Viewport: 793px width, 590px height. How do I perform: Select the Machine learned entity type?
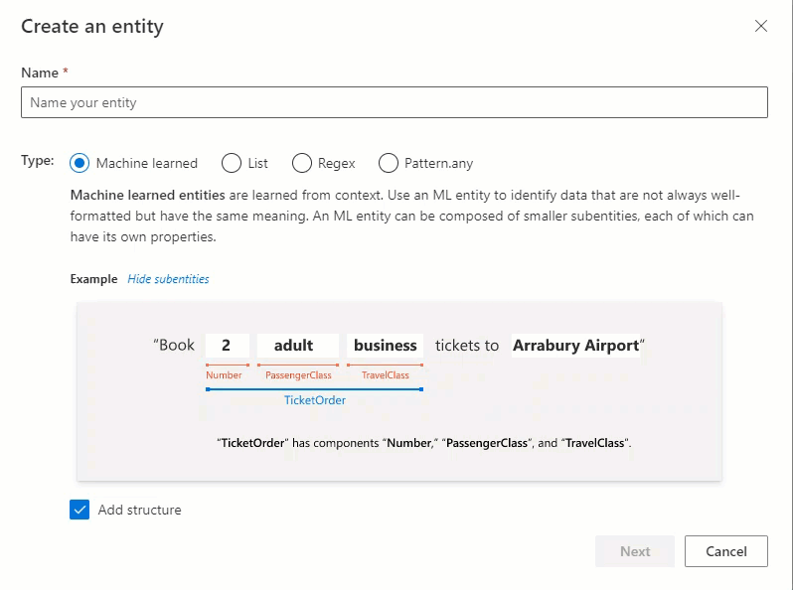tap(79, 163)
